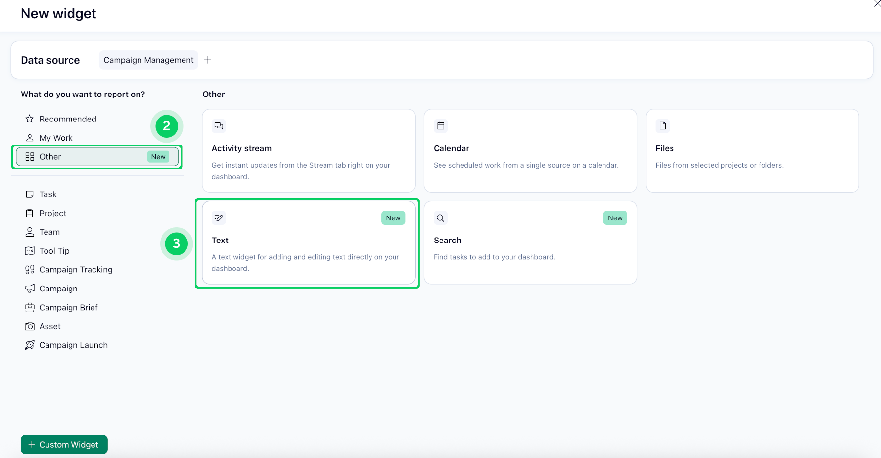Image resolution: width=881 pixels, height=458 pixels.
Task: Close the New widget dialog
Action: click(x=877, y=3)
